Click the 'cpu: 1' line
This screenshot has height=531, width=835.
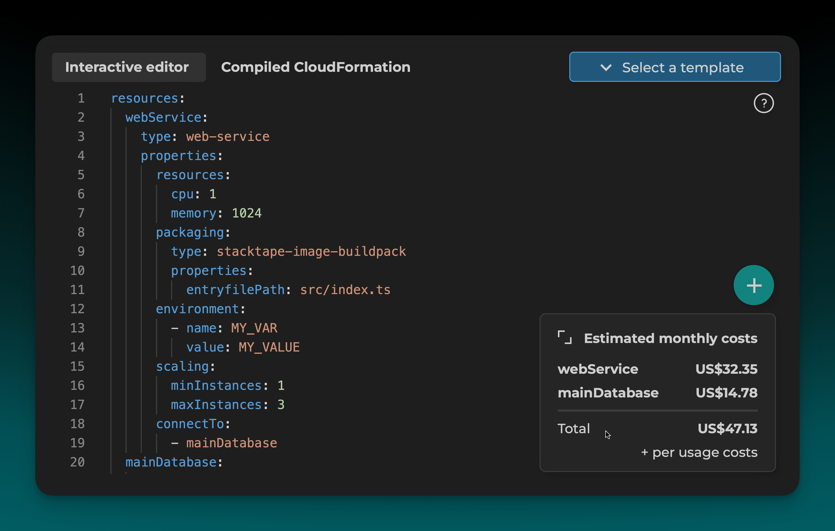point(193,194)
